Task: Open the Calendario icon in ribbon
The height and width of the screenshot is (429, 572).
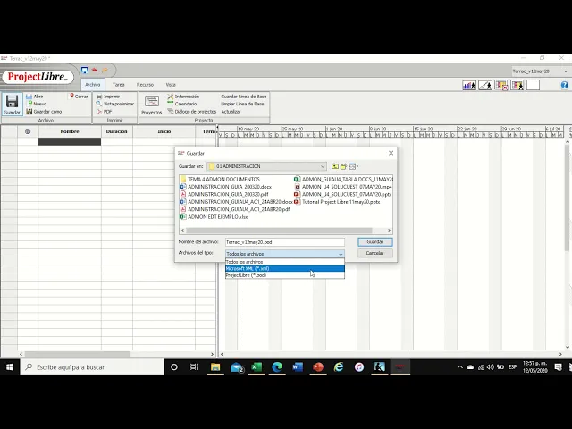Action: [x=171, y=104]
